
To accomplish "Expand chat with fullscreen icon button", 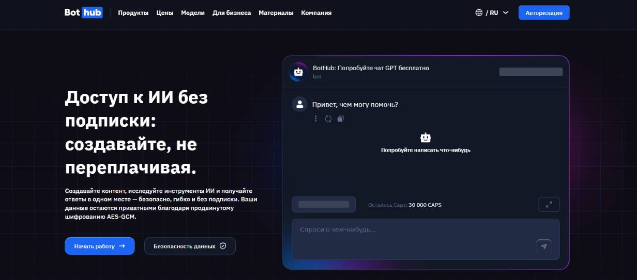I will (x=549, y=205).
